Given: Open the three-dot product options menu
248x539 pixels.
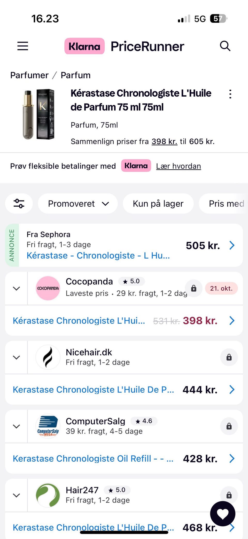Looking at the screenshot, I should [230, 94].
